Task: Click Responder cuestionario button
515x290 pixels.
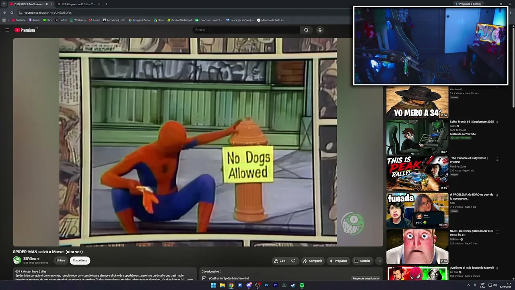Action: pos(366,278)
